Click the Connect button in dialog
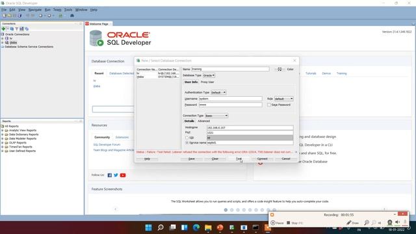 coord(262,159)
